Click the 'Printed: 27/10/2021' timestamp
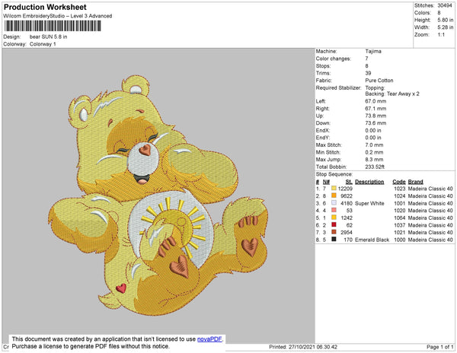The image size is (457, 353). click(x=303, y=347)
